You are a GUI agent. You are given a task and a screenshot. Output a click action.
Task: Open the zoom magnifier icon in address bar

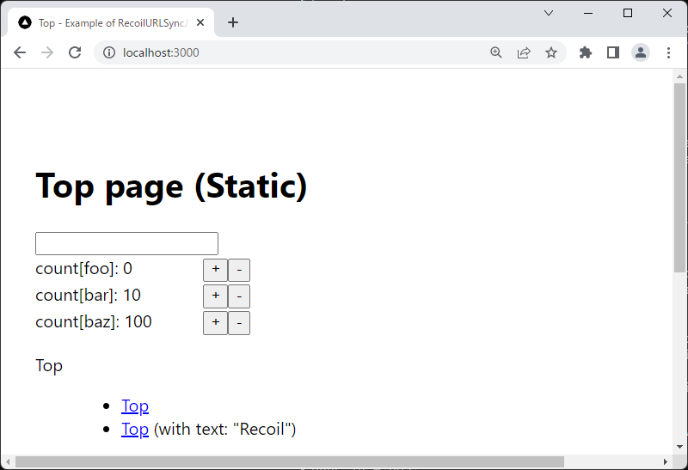496,52
